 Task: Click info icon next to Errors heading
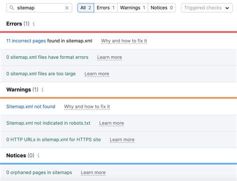click(33, 24)
